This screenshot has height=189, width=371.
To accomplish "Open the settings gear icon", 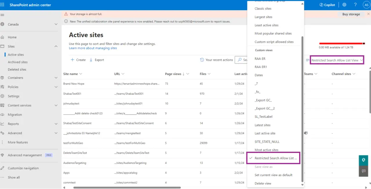I will pyautogui.click(x=344, y=5).
